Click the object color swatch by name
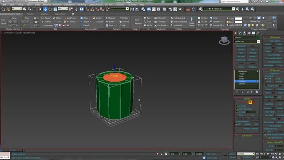This screenshot has width=284, height=160. pos(259,37)
